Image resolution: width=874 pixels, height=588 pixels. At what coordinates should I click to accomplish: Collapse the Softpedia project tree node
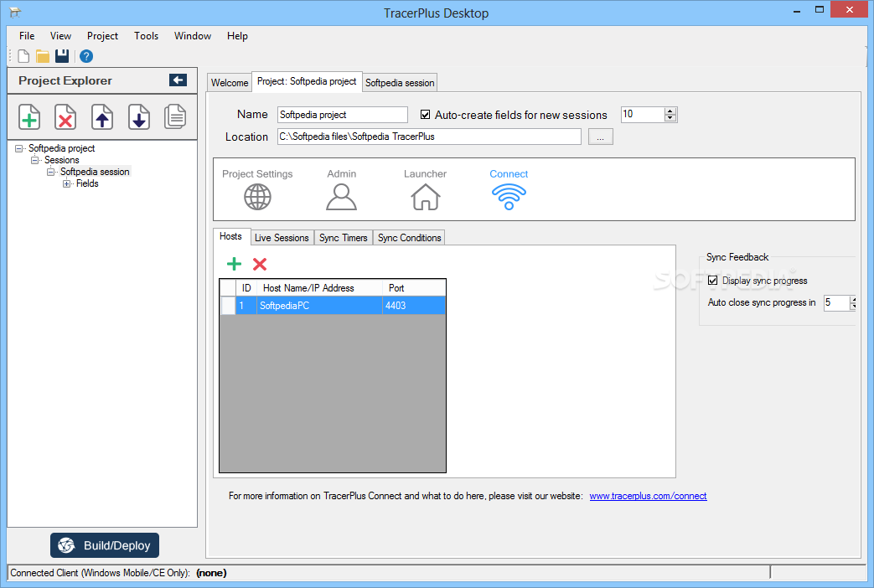(x=19, y=149)
